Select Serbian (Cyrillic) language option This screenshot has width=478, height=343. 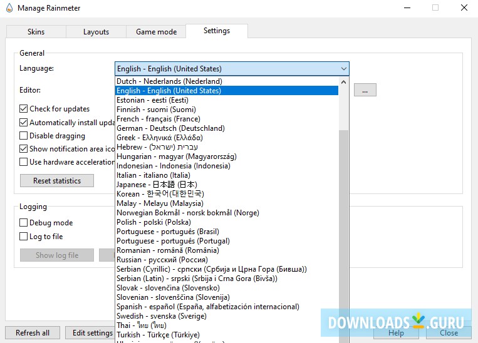coord(227,269)
